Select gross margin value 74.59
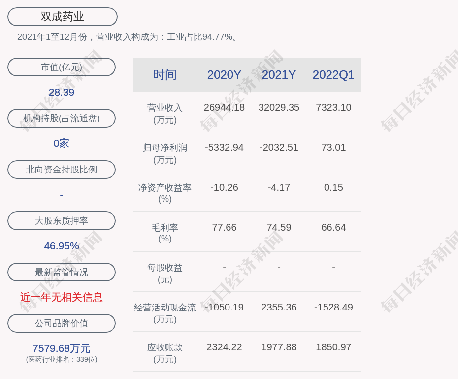 [279, 227]
